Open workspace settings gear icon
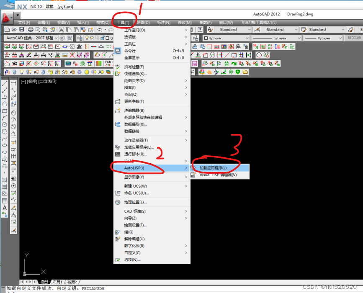This screenshot has height=293, width=363. 62,38
